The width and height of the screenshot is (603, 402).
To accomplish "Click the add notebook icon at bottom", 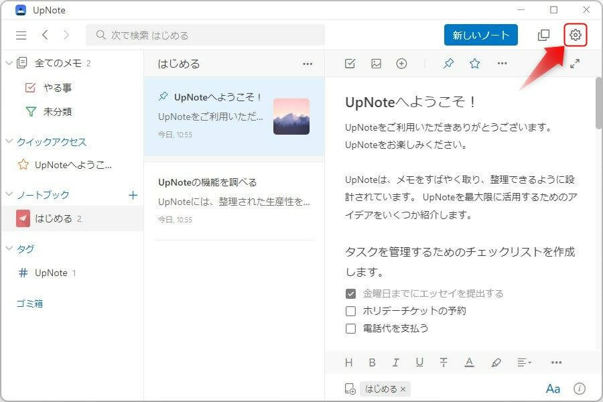I will pyautogui.click(x=350, y=389).
